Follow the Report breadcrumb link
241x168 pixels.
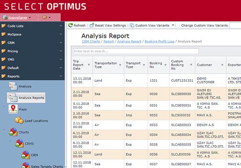click(x=108, y=41)
